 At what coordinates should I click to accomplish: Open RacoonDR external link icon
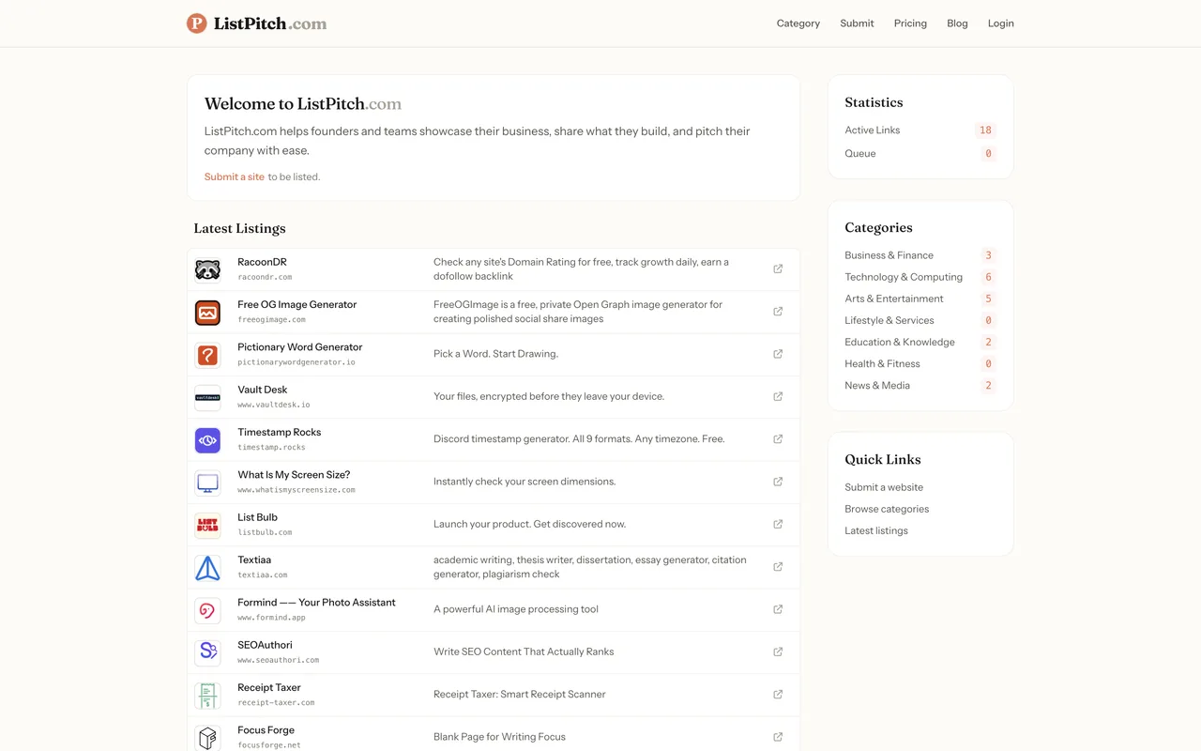tap(778, 268)
